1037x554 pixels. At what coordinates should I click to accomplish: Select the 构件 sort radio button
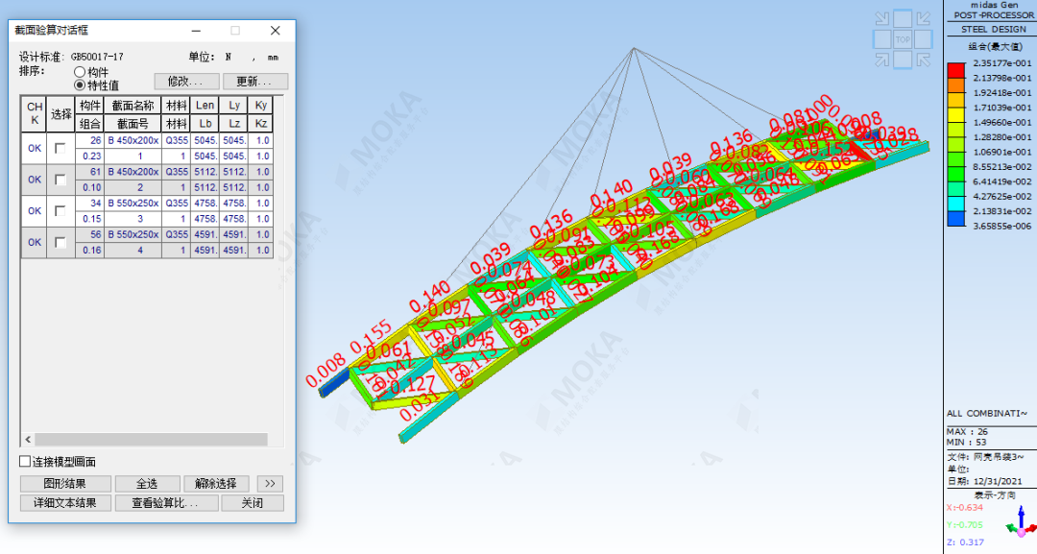click(80, 72)
